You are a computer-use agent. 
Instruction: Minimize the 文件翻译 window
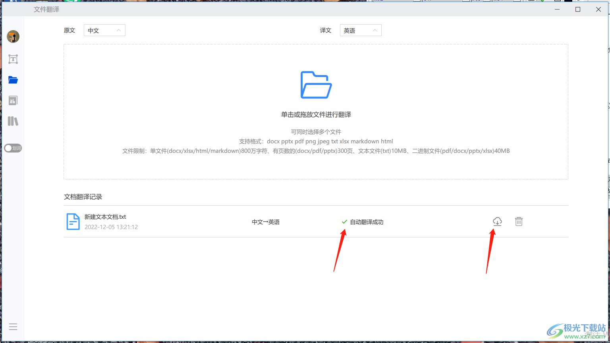click(558, 10)
